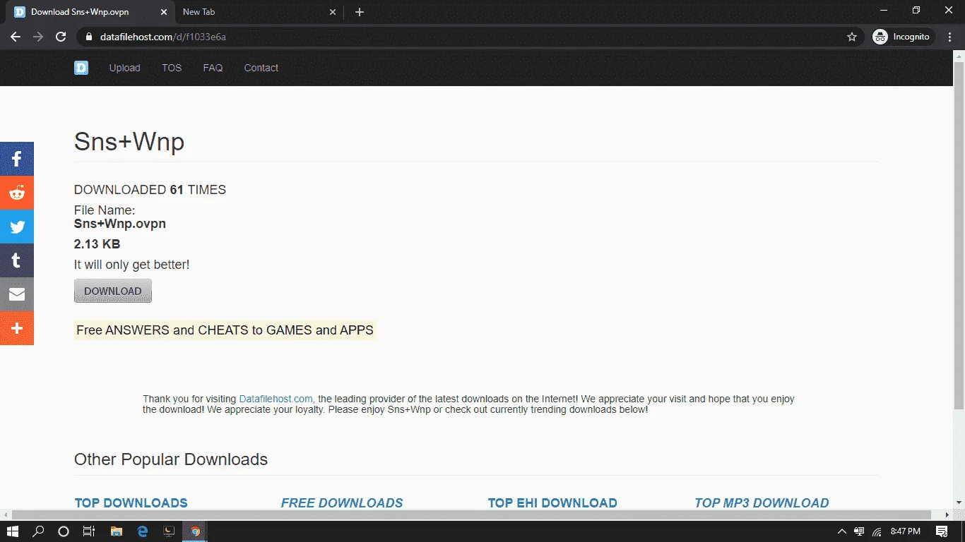Image resolution: width=965 pixels, height=542 pixels.
Task: Share the page on Tumblr
Action: pyautogui.click(x=17, y=261)
